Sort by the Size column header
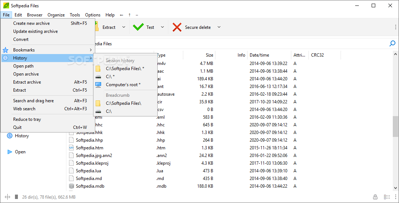The width and height of the screenshot is (399, 203). tap(199, 55)
